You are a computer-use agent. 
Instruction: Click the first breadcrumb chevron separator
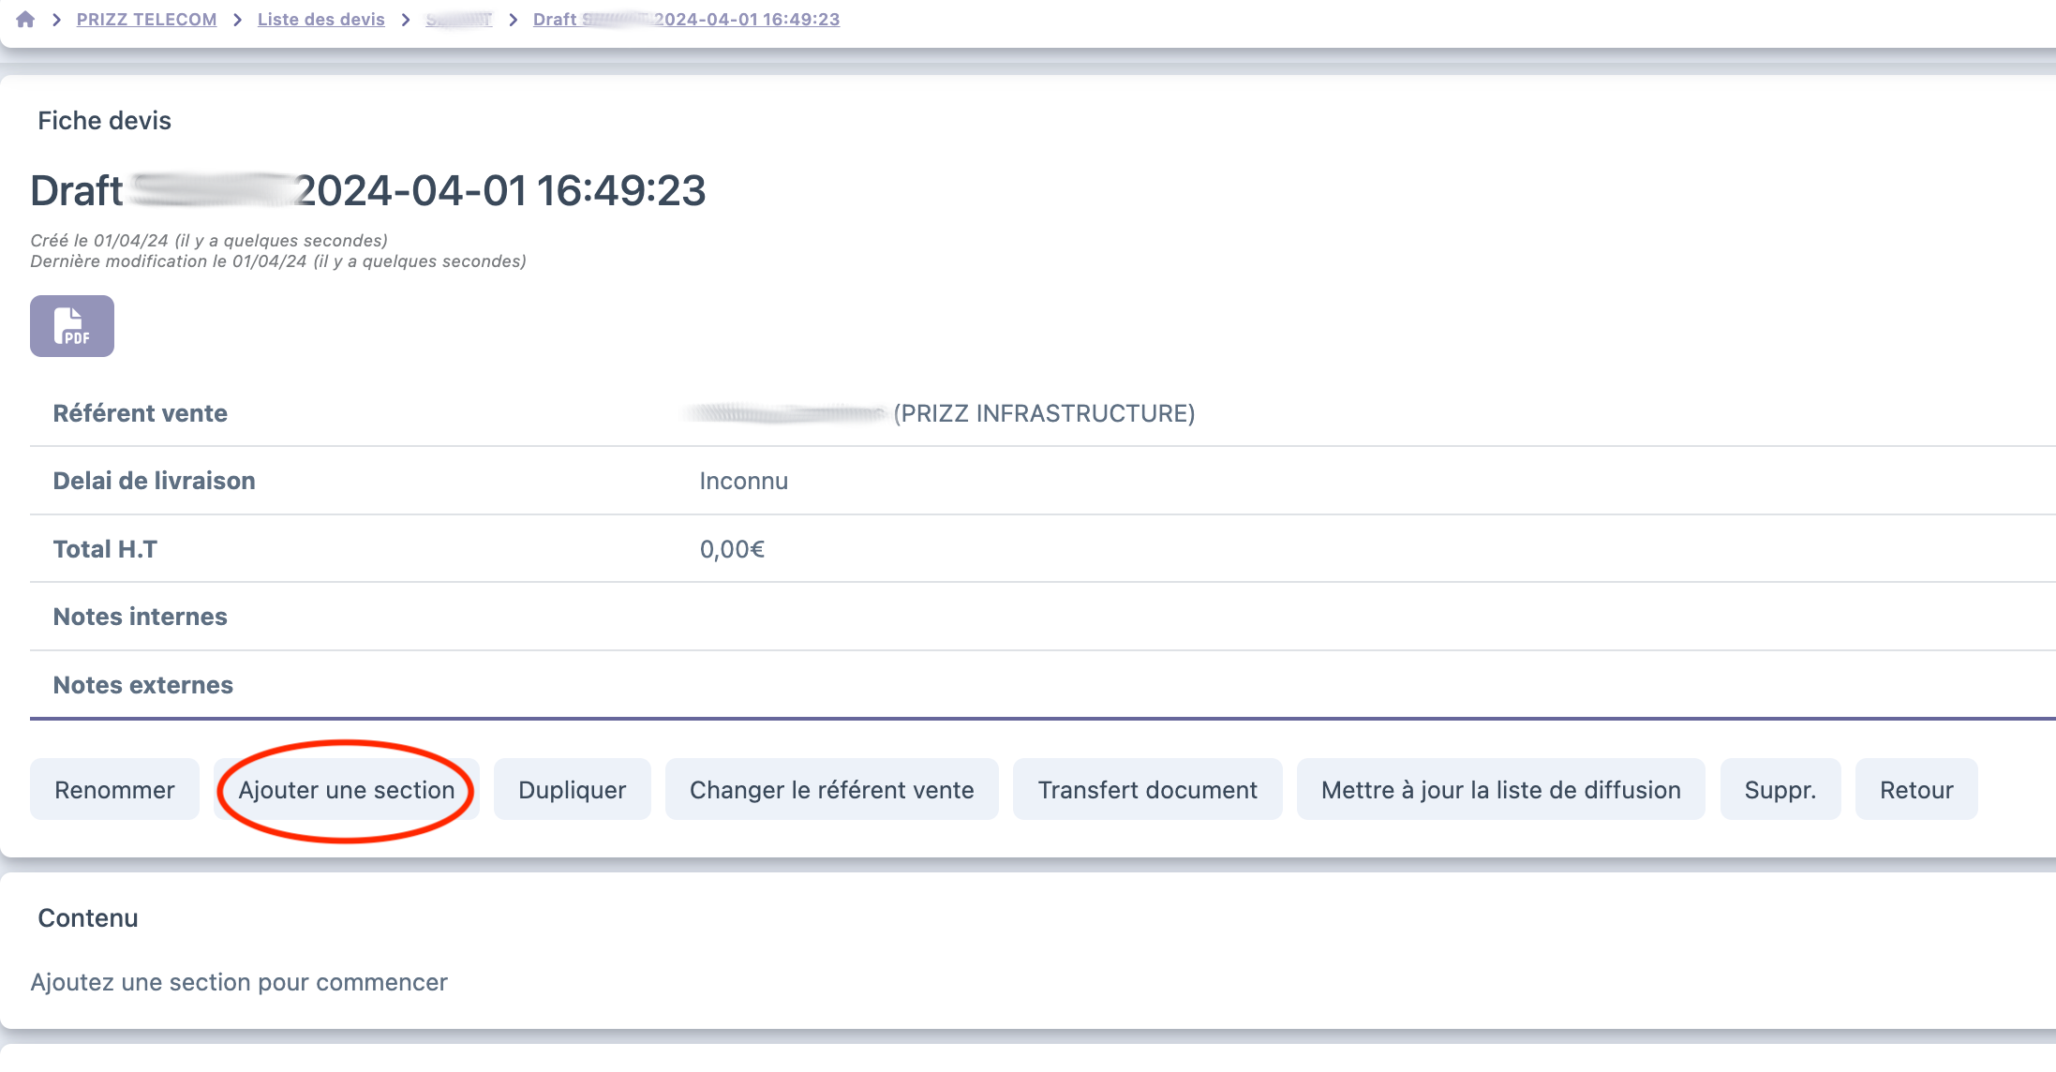pos(57,20)
